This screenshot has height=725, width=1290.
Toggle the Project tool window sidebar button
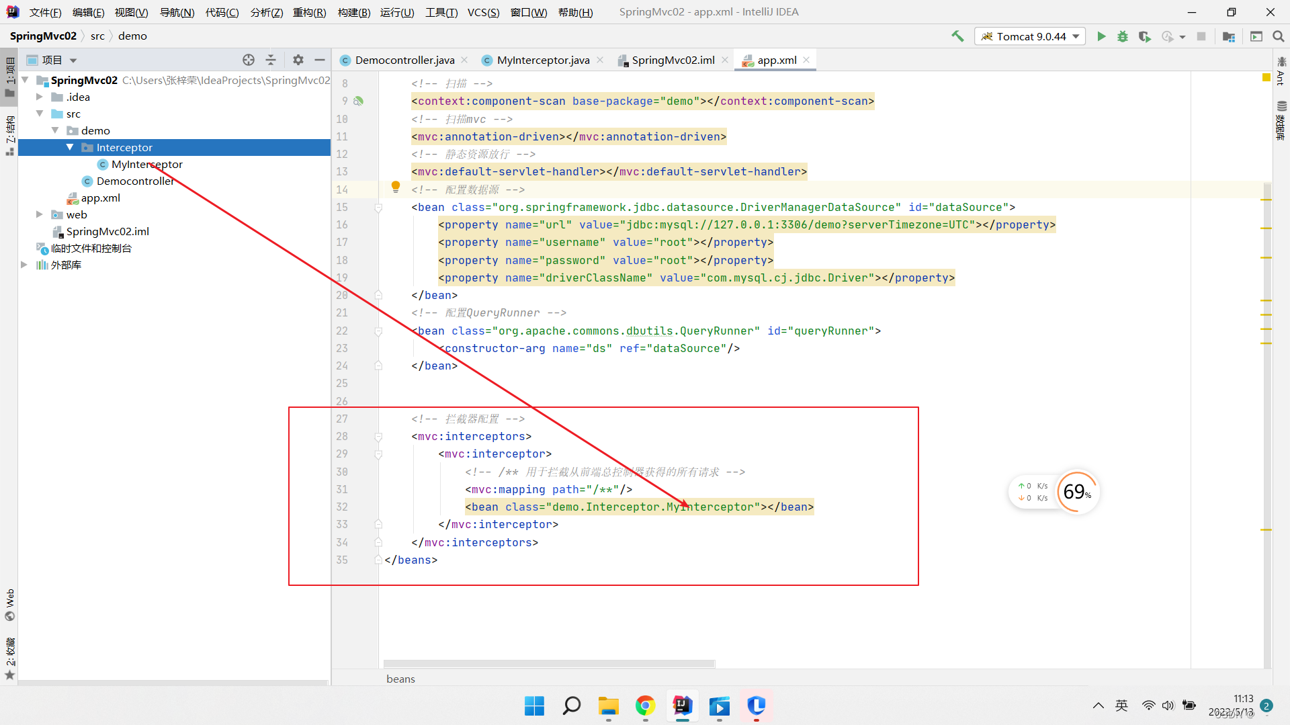click(10, 77)
